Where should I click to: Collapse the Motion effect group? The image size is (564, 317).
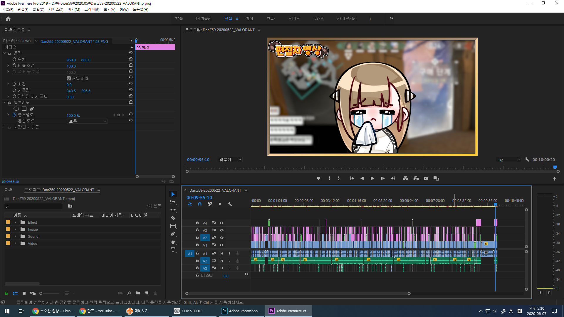click(4, 53)
